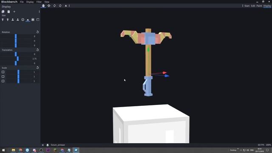Open the Windows Start menu

(x=3, y=150)
